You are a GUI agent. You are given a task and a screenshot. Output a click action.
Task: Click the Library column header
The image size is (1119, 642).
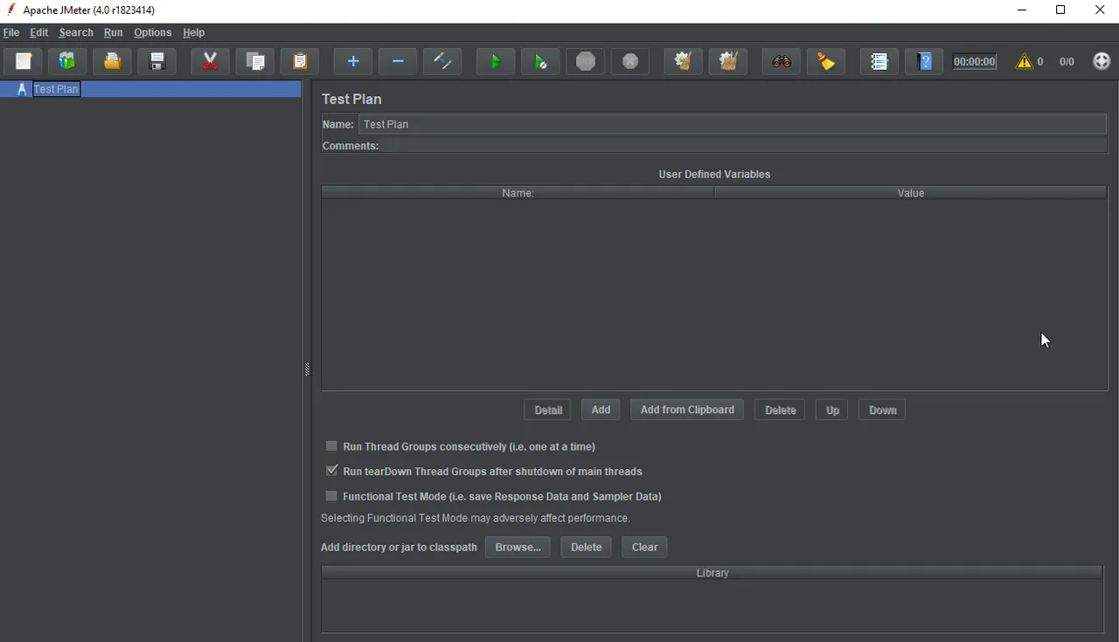click(x=712, y=573)
